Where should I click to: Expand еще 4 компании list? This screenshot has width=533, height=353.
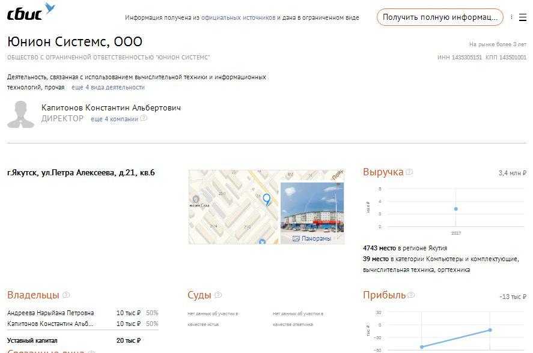[114, 119]
